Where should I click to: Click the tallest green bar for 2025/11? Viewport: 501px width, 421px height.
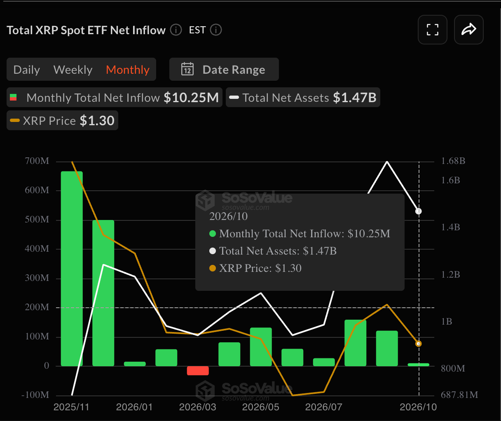72,269
